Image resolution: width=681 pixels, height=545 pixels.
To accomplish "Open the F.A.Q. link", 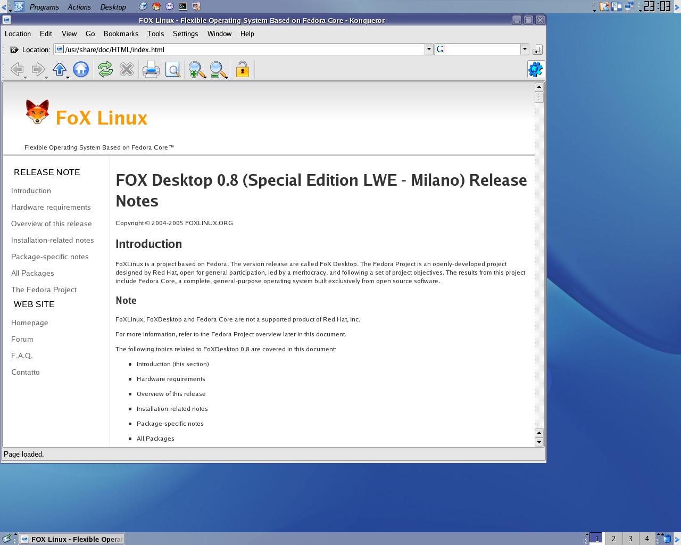I will (22, 356).
